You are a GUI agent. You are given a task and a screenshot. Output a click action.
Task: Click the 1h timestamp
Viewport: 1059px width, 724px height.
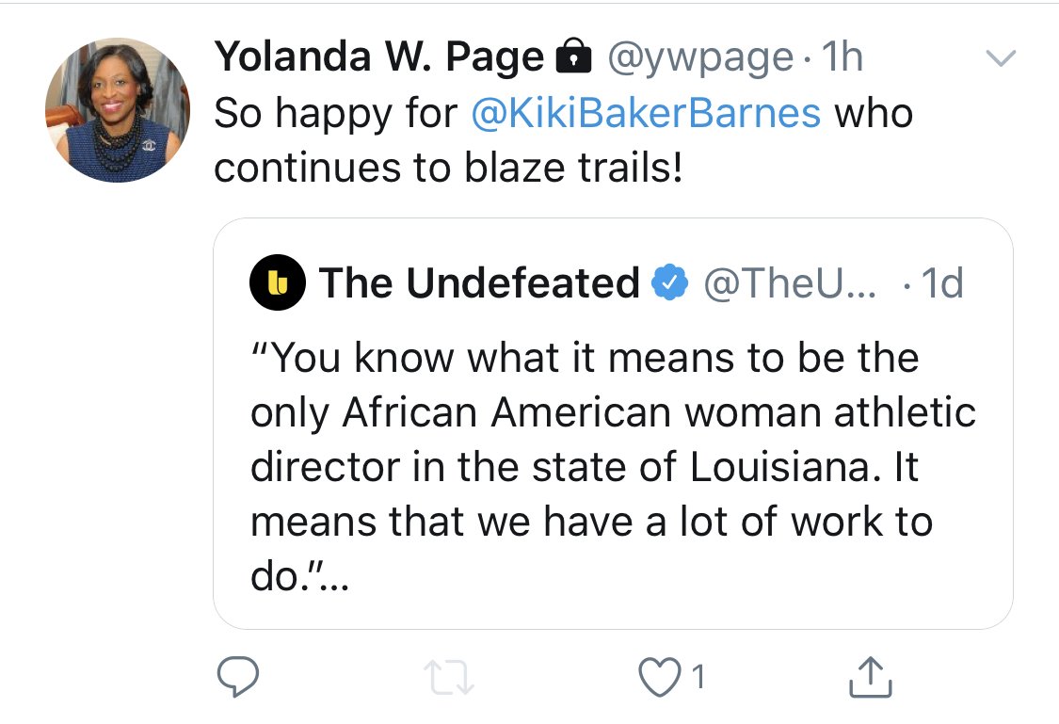[x=842, y=56]
